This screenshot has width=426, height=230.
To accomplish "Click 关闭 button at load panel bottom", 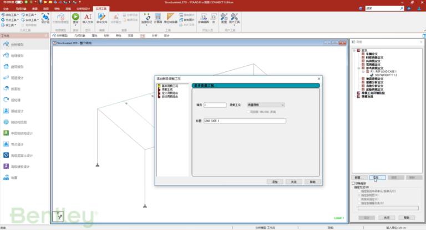I will click(386, 217).
